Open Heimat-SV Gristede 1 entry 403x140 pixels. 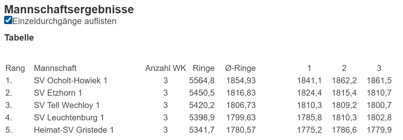point(74,130)
